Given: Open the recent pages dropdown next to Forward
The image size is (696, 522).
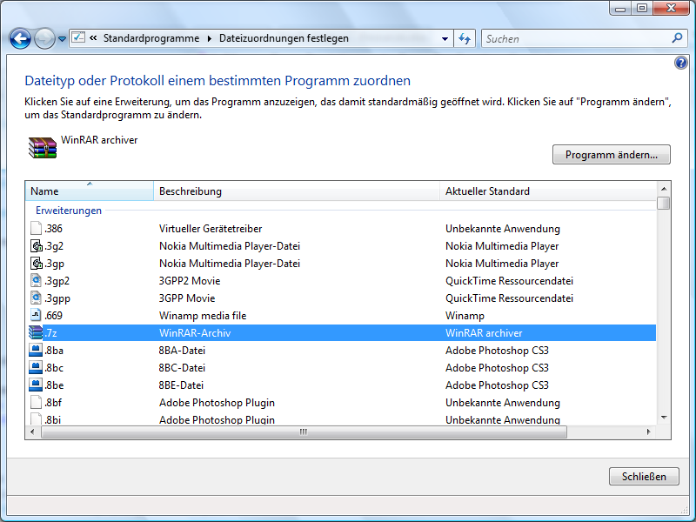Looking at the screenshot, I should [62, 39].
